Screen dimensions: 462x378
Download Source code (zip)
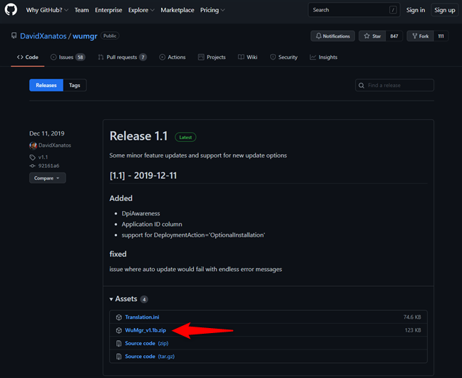(x=147, y=343)
